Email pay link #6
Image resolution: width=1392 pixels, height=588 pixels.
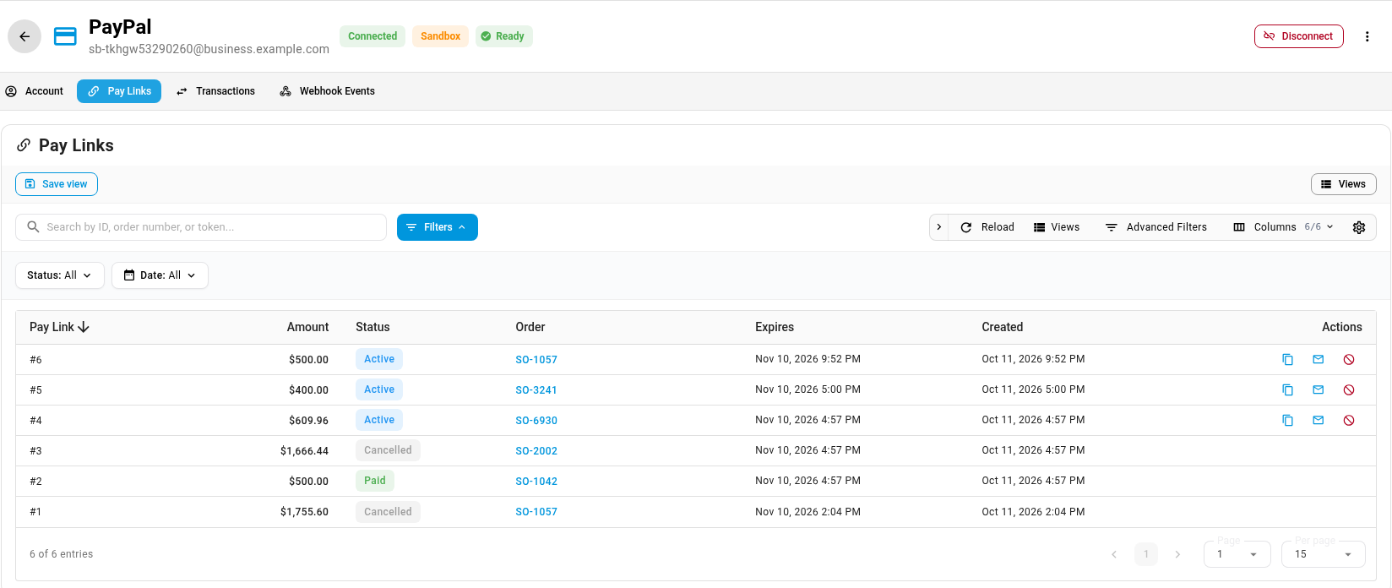point(1318,360)
